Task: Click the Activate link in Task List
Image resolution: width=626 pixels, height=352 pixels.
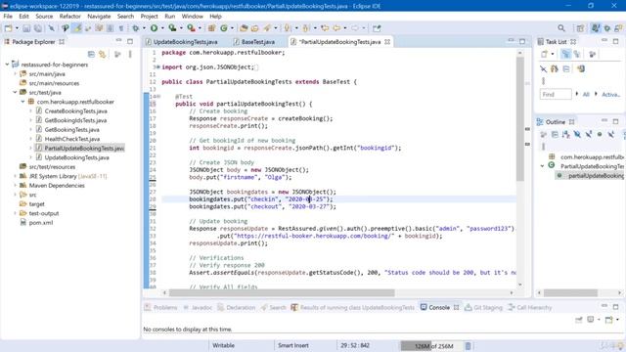Action: [x=610, y=94]
